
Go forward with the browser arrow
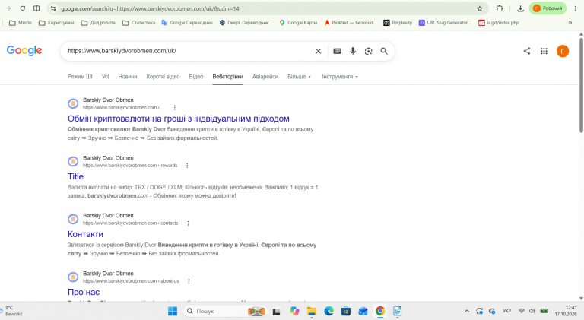8,8
